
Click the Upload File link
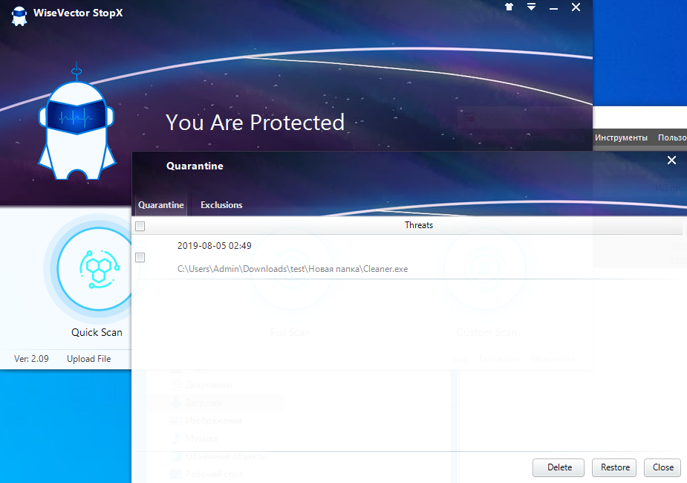(x=89, y=358)
